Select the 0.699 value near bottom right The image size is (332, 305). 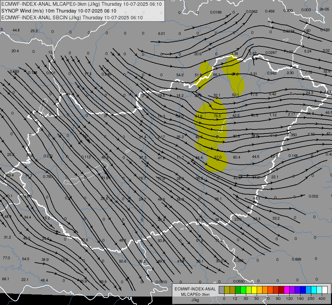point(296,259)
